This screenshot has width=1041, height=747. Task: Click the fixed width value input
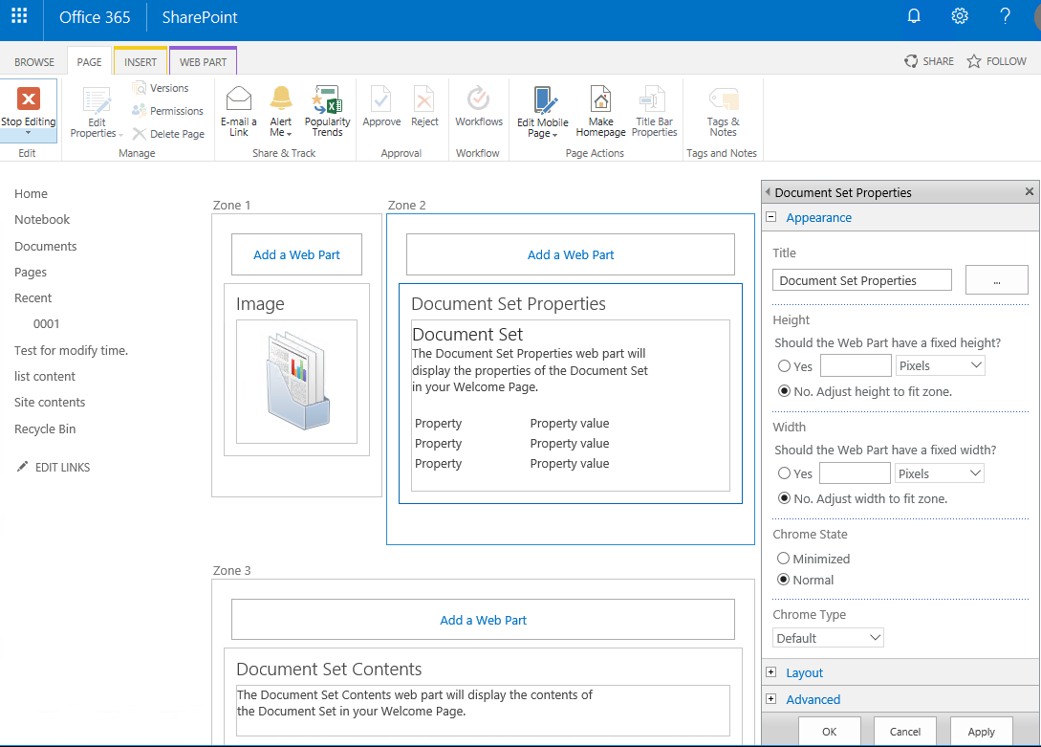point(855,473)
